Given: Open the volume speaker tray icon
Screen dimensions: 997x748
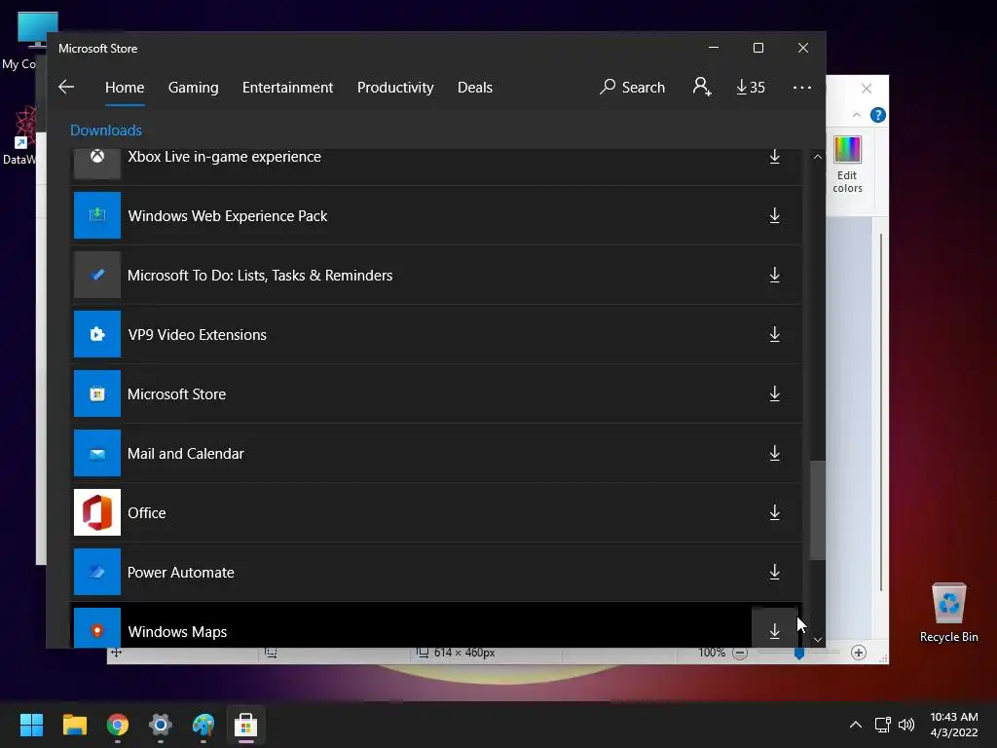Looking at the screenshot, I should 906,725.
